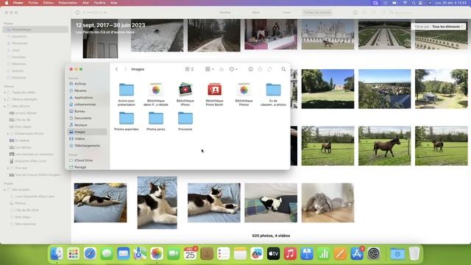Open the Fichier menu
This screenshot has height=265, width=471.
pyautogui.click(x=33, y=3)
